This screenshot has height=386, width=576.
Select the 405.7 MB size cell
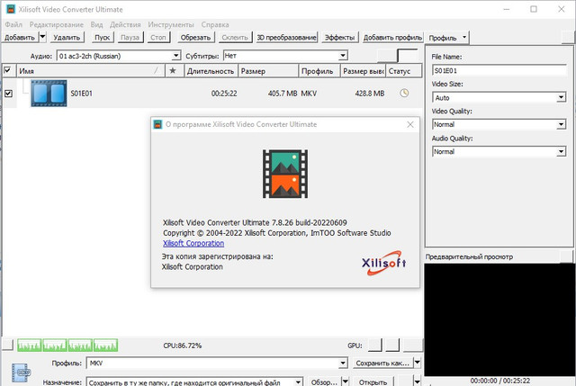click(283, 94)
